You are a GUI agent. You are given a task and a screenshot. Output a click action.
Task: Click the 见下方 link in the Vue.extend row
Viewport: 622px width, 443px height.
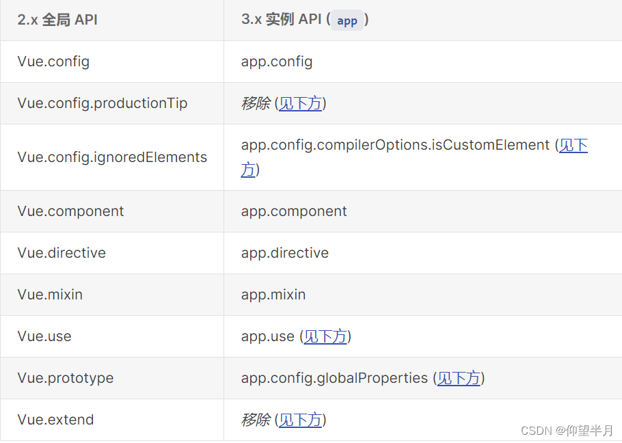tap(300, 420)
